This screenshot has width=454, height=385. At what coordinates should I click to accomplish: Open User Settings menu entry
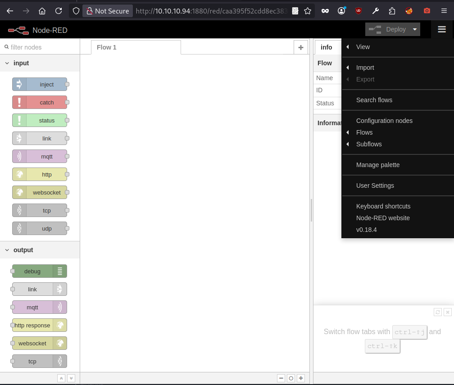[375, 186]
